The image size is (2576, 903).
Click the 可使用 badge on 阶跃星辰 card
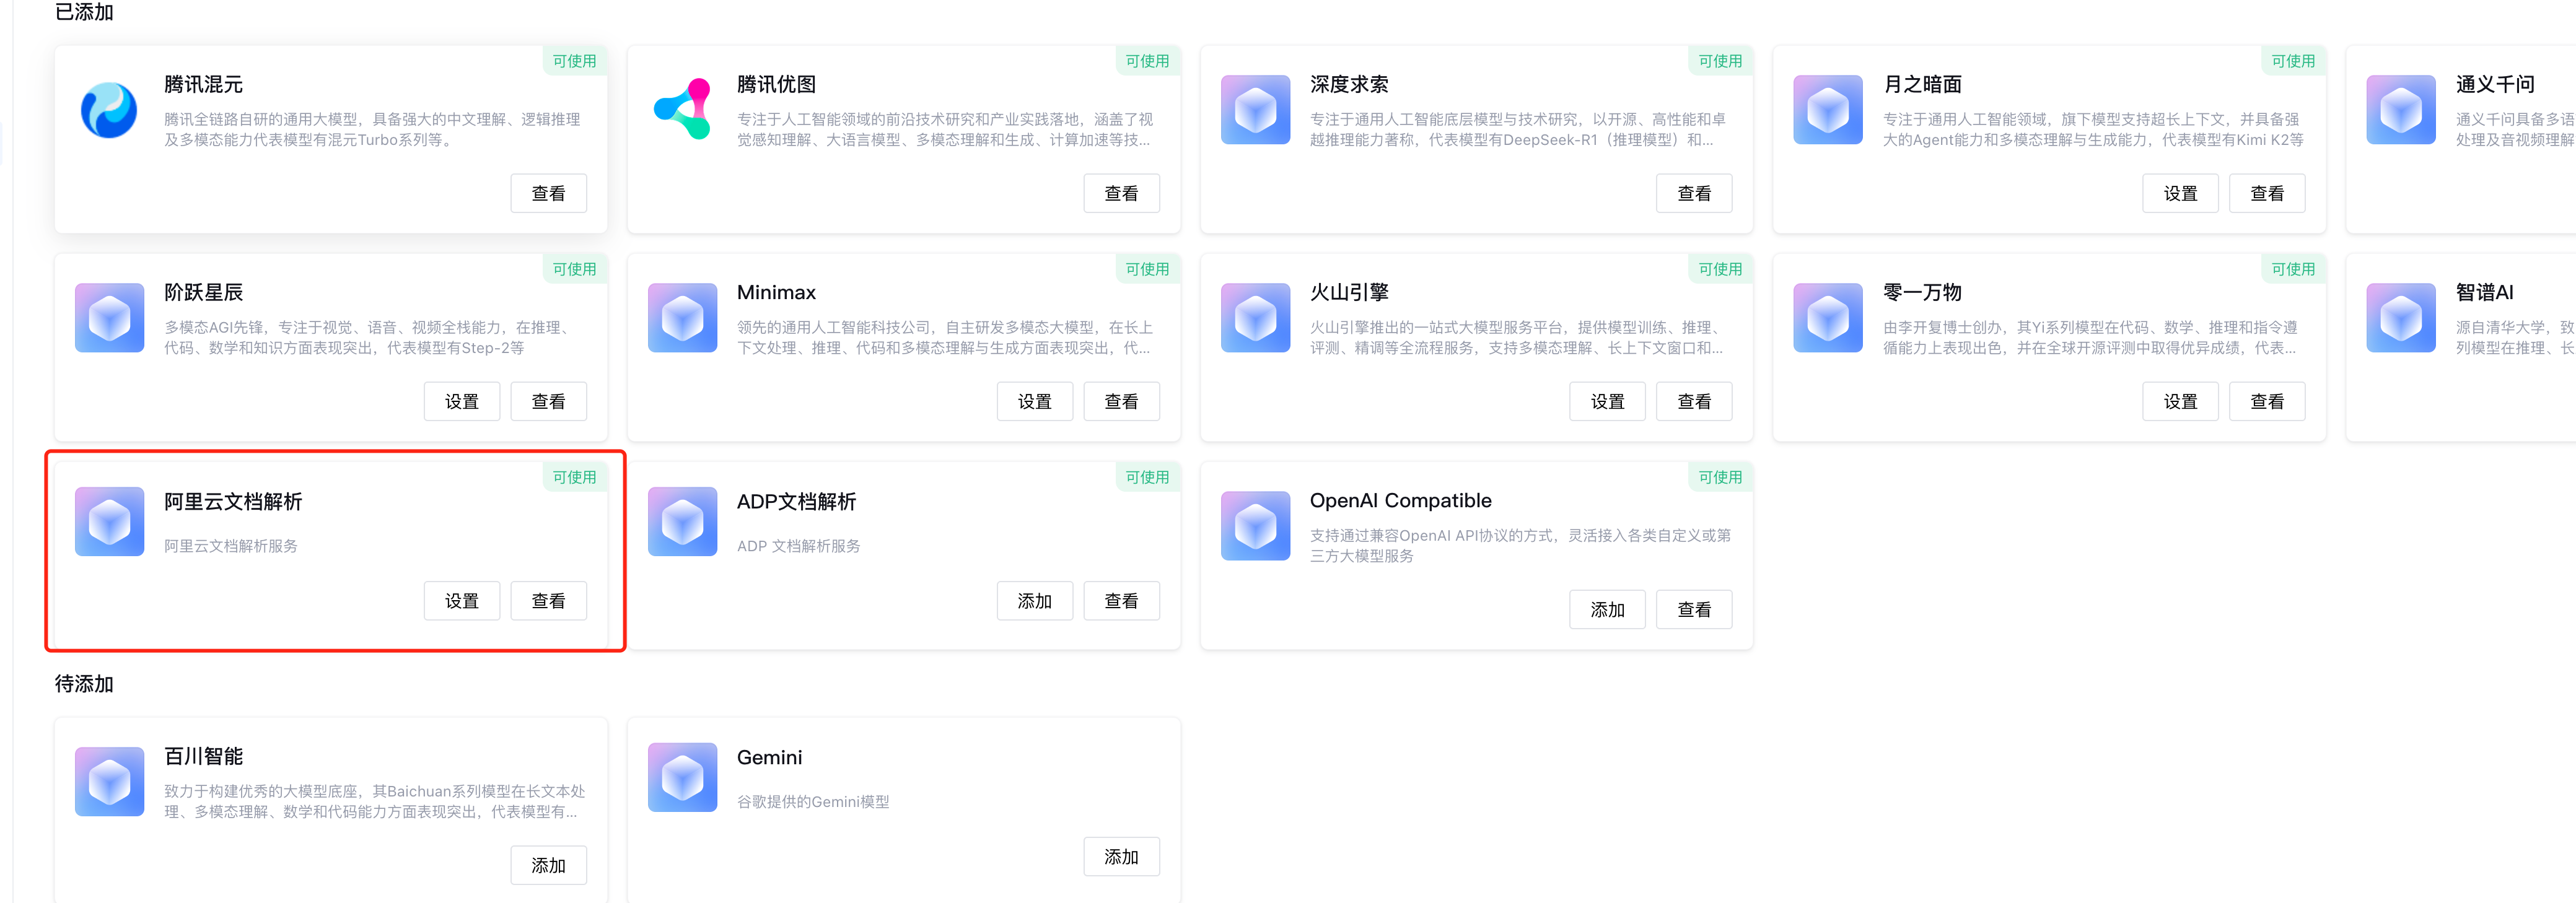coord(574,269)
